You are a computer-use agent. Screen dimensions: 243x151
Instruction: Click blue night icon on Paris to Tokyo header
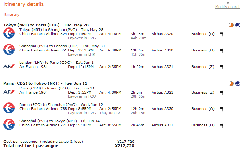[x=238, y=84]
